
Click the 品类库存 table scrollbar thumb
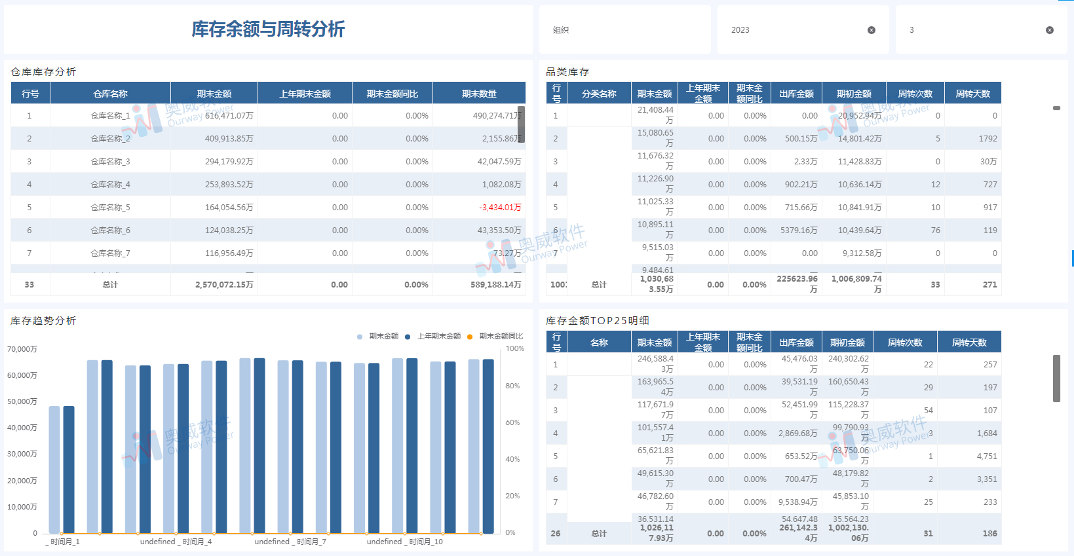[x=1056, y=108]
